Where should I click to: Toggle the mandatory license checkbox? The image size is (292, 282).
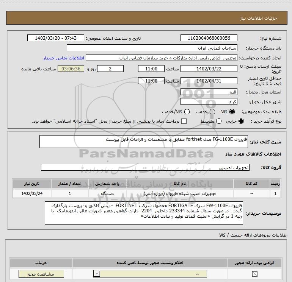(x=254, y=274)
